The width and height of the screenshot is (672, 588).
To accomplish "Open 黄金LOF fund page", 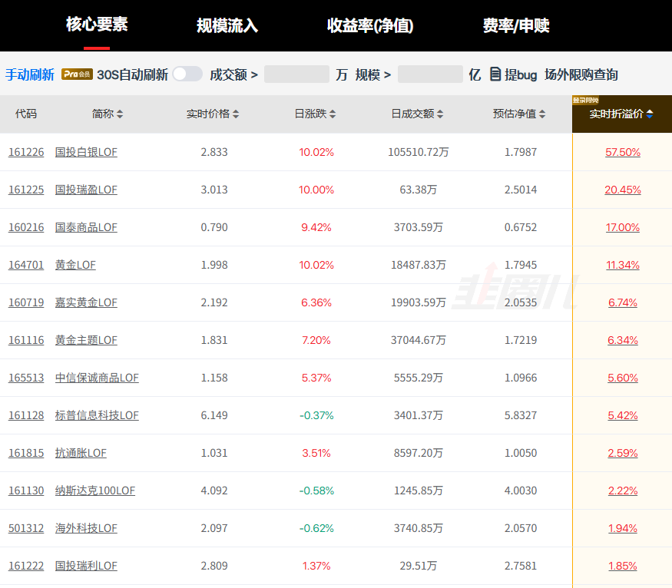I will [x=75, y=265].
